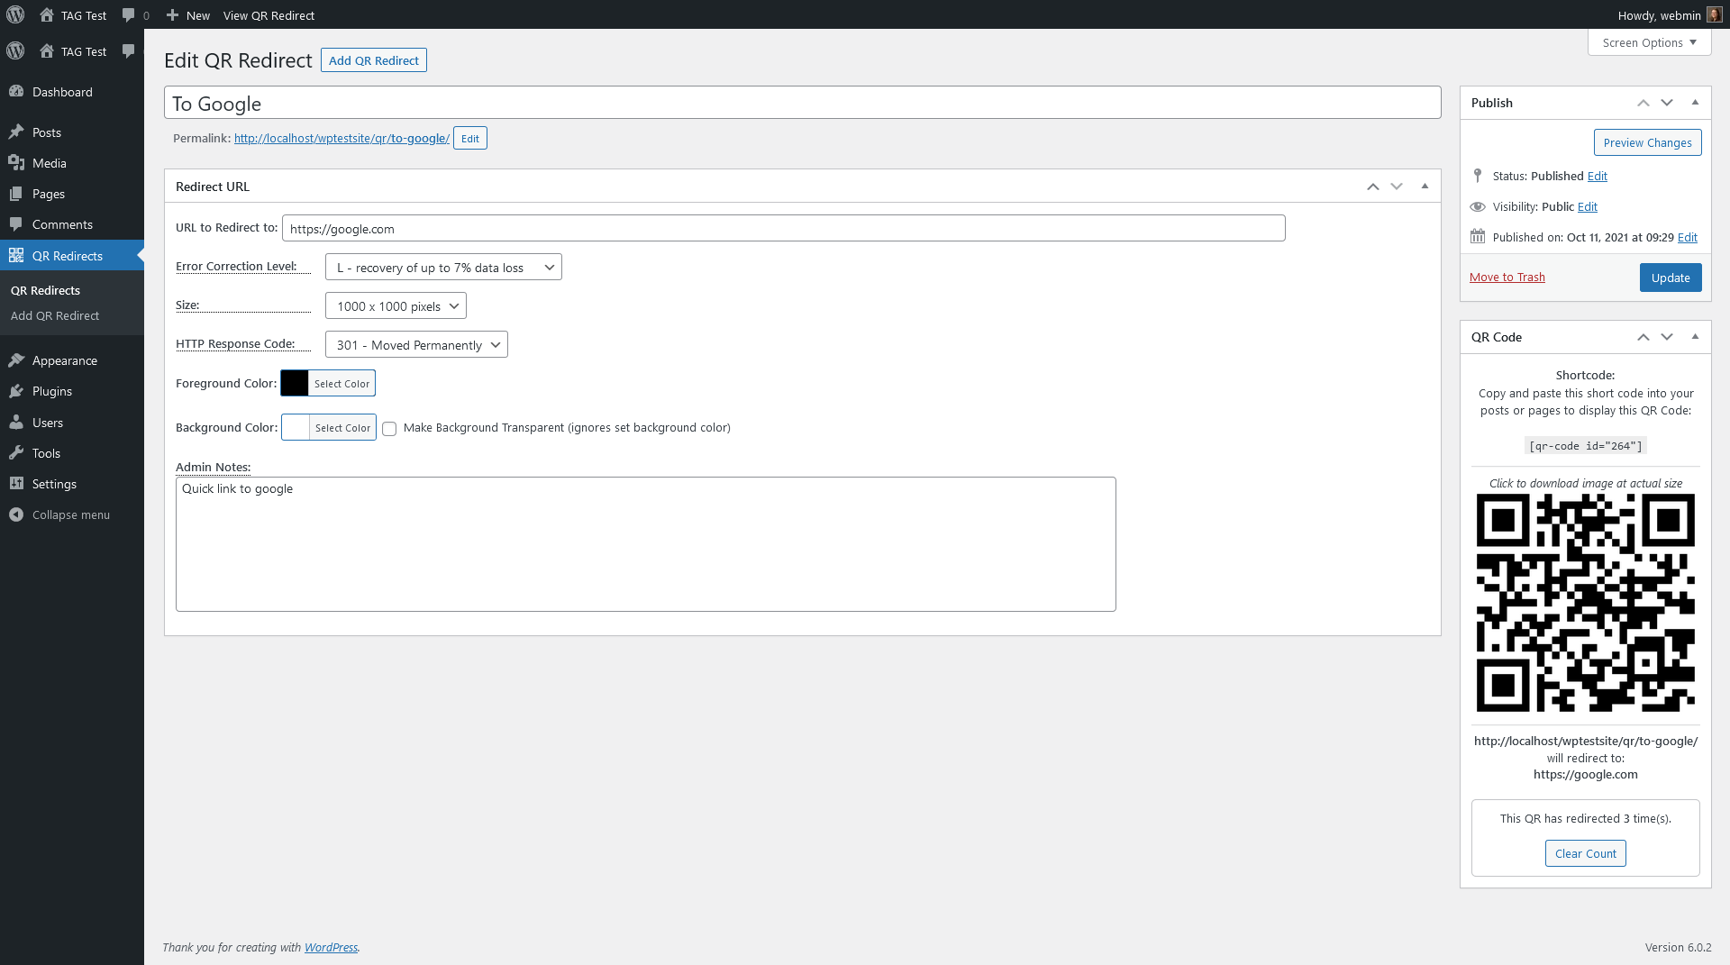Screen dimensions: 1730x965
Task: Open the Size dropdown
Action: pyautogui.click(x=396, y=306)
